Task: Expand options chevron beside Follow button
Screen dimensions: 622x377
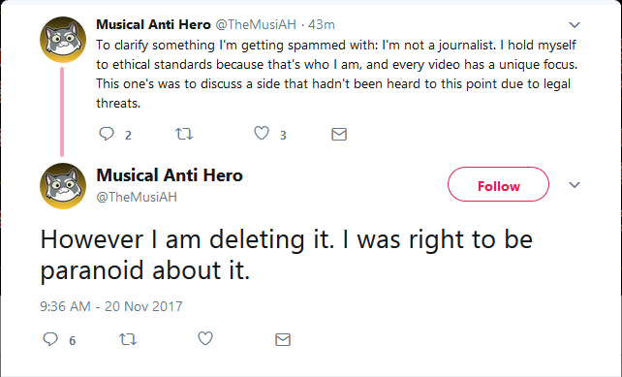Action: pos(575,185)
